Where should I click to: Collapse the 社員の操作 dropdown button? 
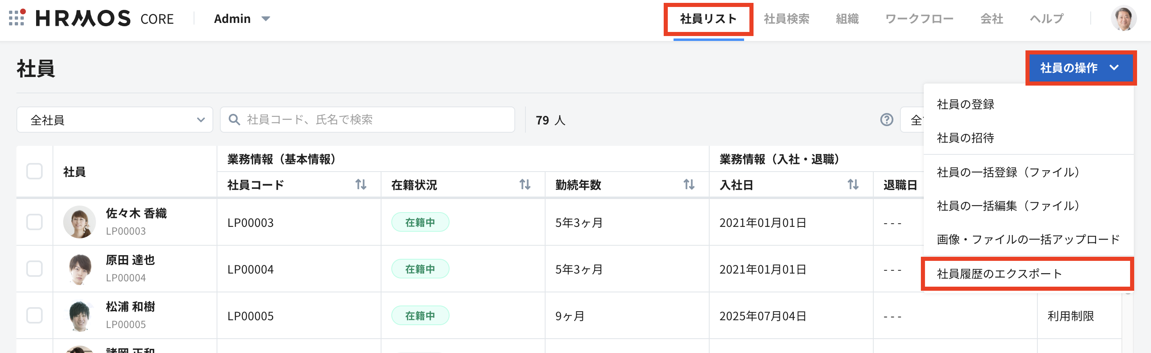(x=1081, y=68)
